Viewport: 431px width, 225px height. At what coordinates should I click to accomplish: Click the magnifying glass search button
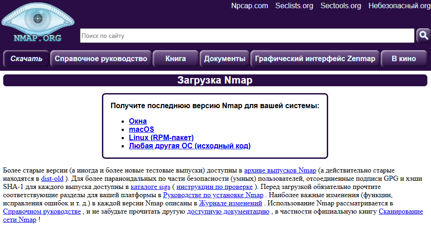423,36
